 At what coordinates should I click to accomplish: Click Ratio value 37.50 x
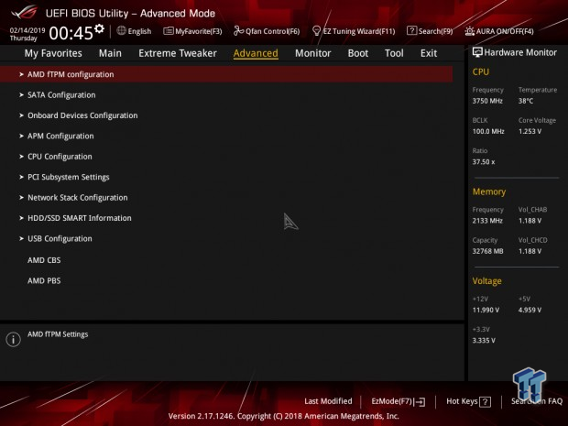click(484, 162)
